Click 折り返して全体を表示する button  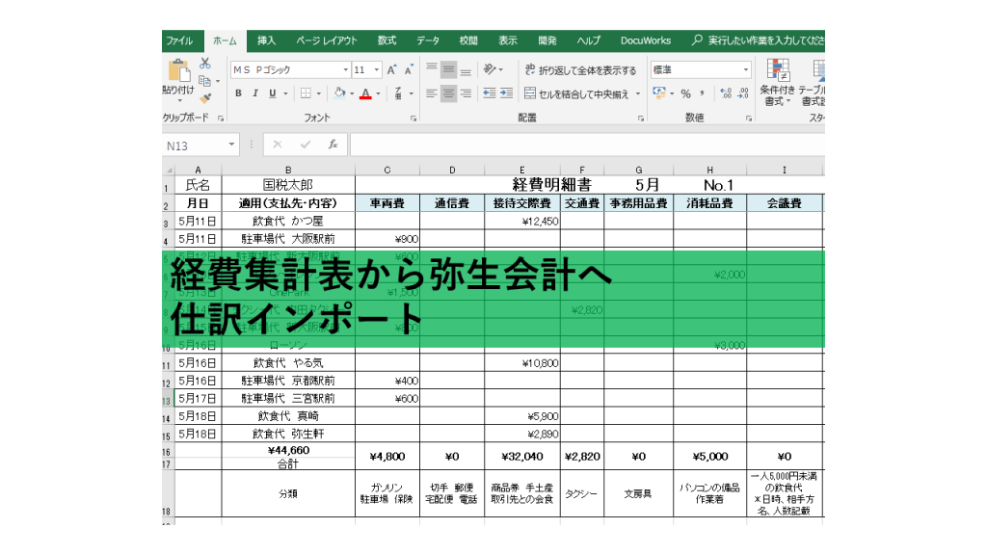[x=580, y=70]
